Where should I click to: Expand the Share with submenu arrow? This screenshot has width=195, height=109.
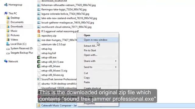point(116,61)
